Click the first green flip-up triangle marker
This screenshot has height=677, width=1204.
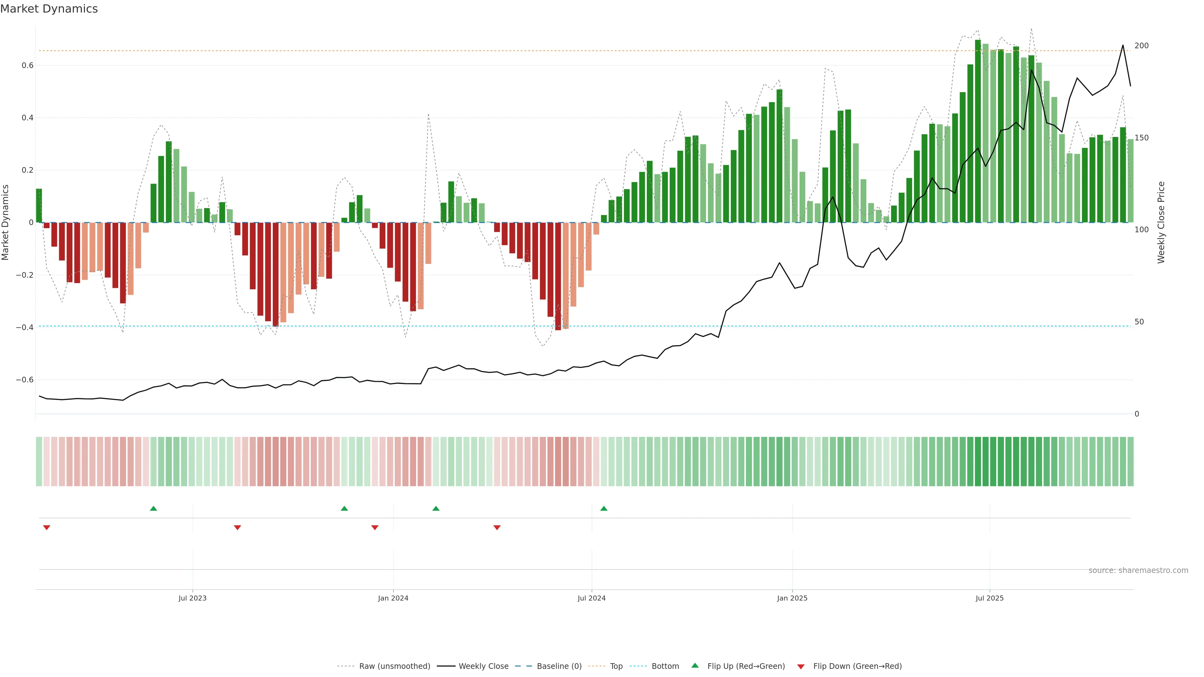[153, 508]
